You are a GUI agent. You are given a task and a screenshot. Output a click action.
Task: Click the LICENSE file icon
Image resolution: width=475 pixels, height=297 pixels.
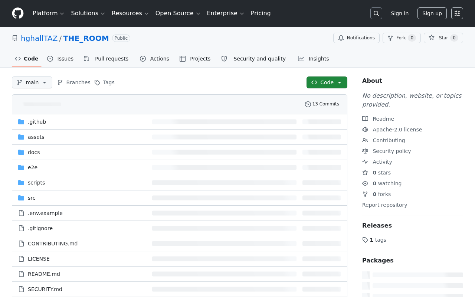(x=21, y=259)
